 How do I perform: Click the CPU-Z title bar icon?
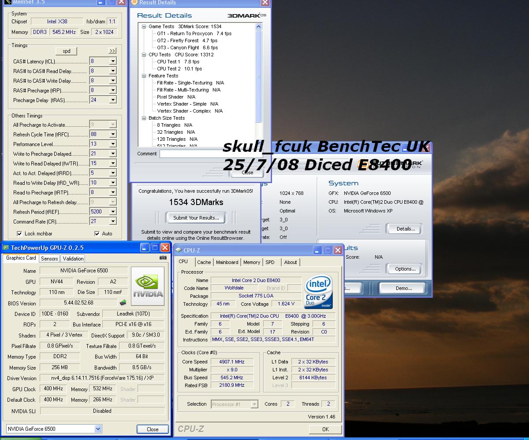(x=179, y=250)
